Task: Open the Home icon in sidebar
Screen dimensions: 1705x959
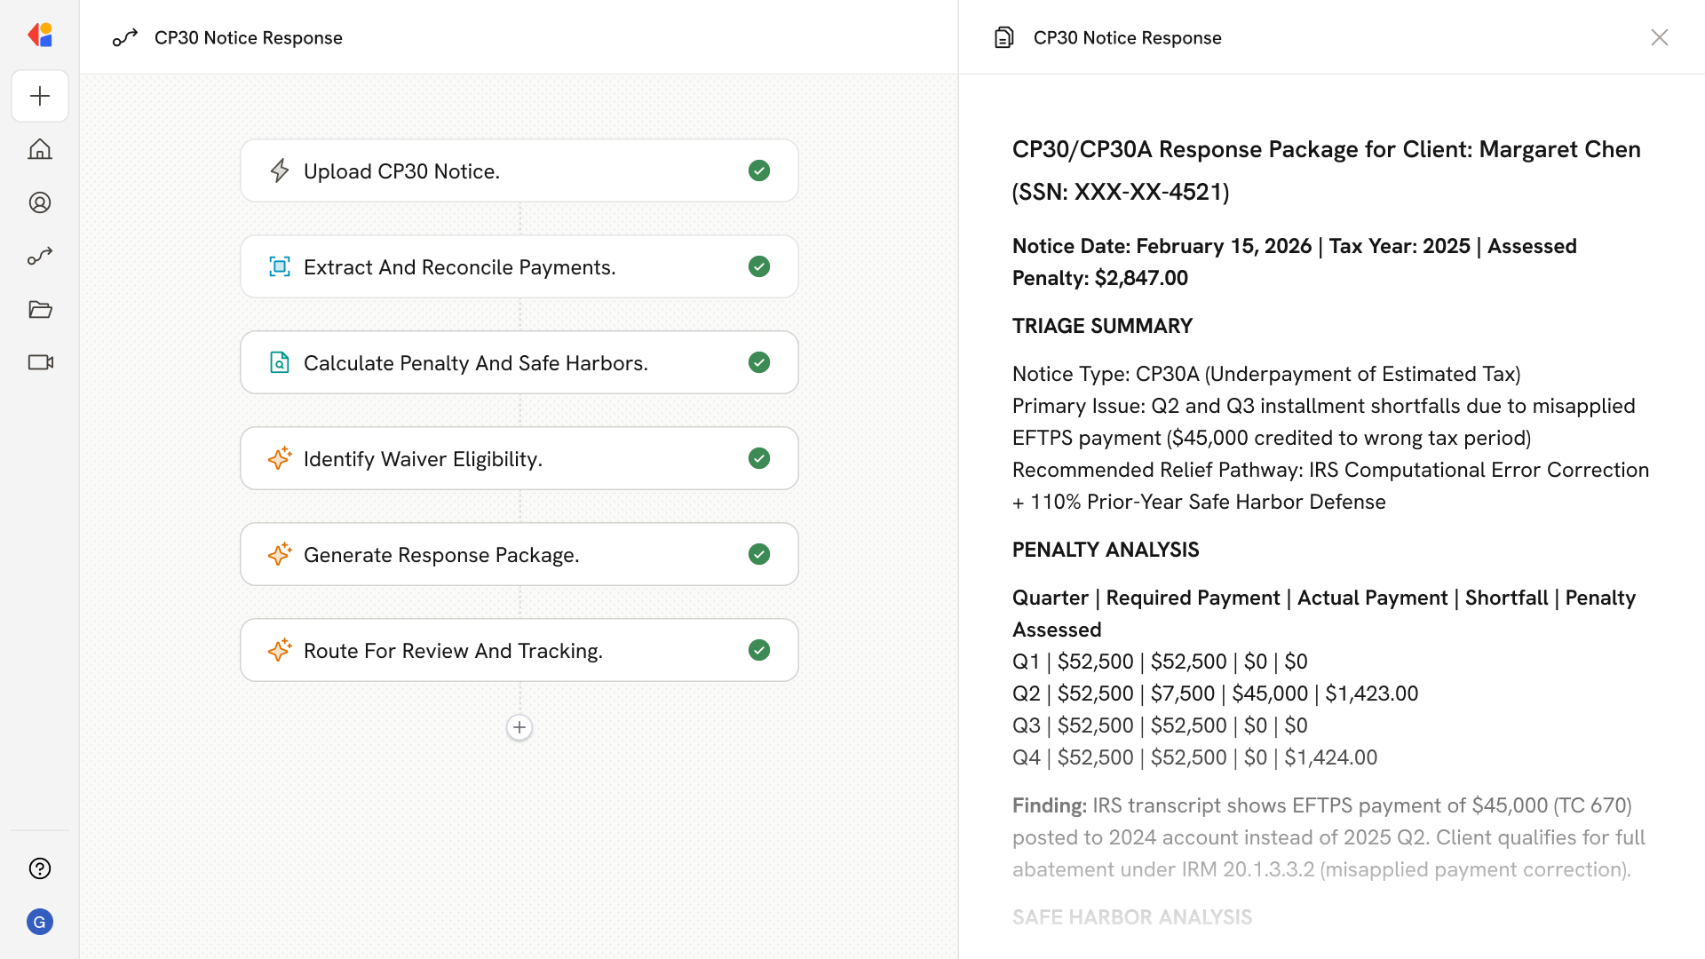Action: (x=40, y=149)
